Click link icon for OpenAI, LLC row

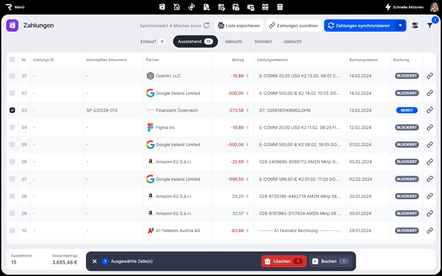pos(430,76)
